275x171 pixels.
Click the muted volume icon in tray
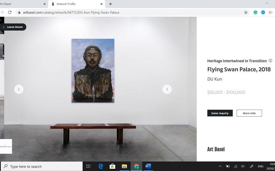(x=243, y=167)
